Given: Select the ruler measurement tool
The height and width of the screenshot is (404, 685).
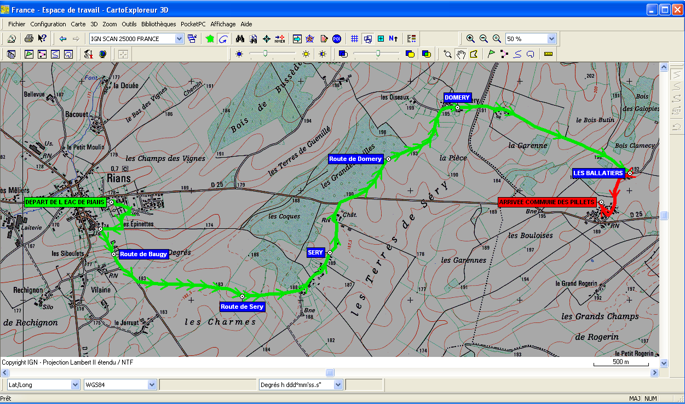Looking at the screenshot, I should tap(549, 54).
